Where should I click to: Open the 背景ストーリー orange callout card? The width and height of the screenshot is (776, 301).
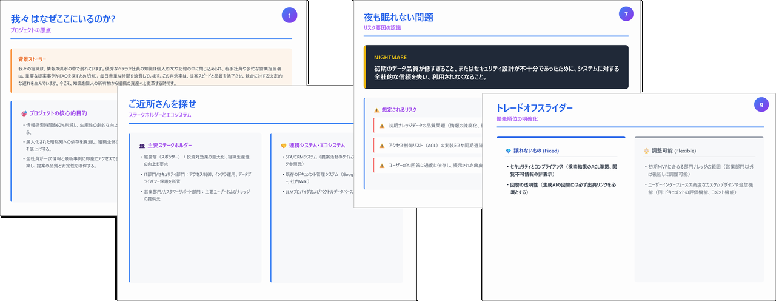(152, 70)
